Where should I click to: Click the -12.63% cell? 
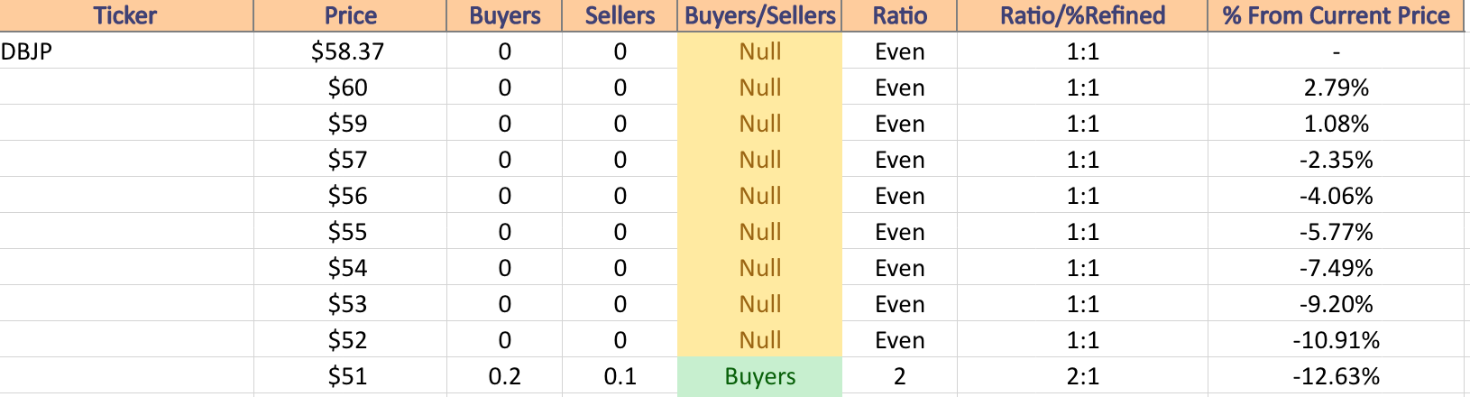tap(1336, 376)
